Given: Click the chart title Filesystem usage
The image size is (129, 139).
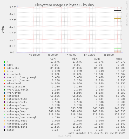Looking at the screenshot, I should click(x=64, y=5).
